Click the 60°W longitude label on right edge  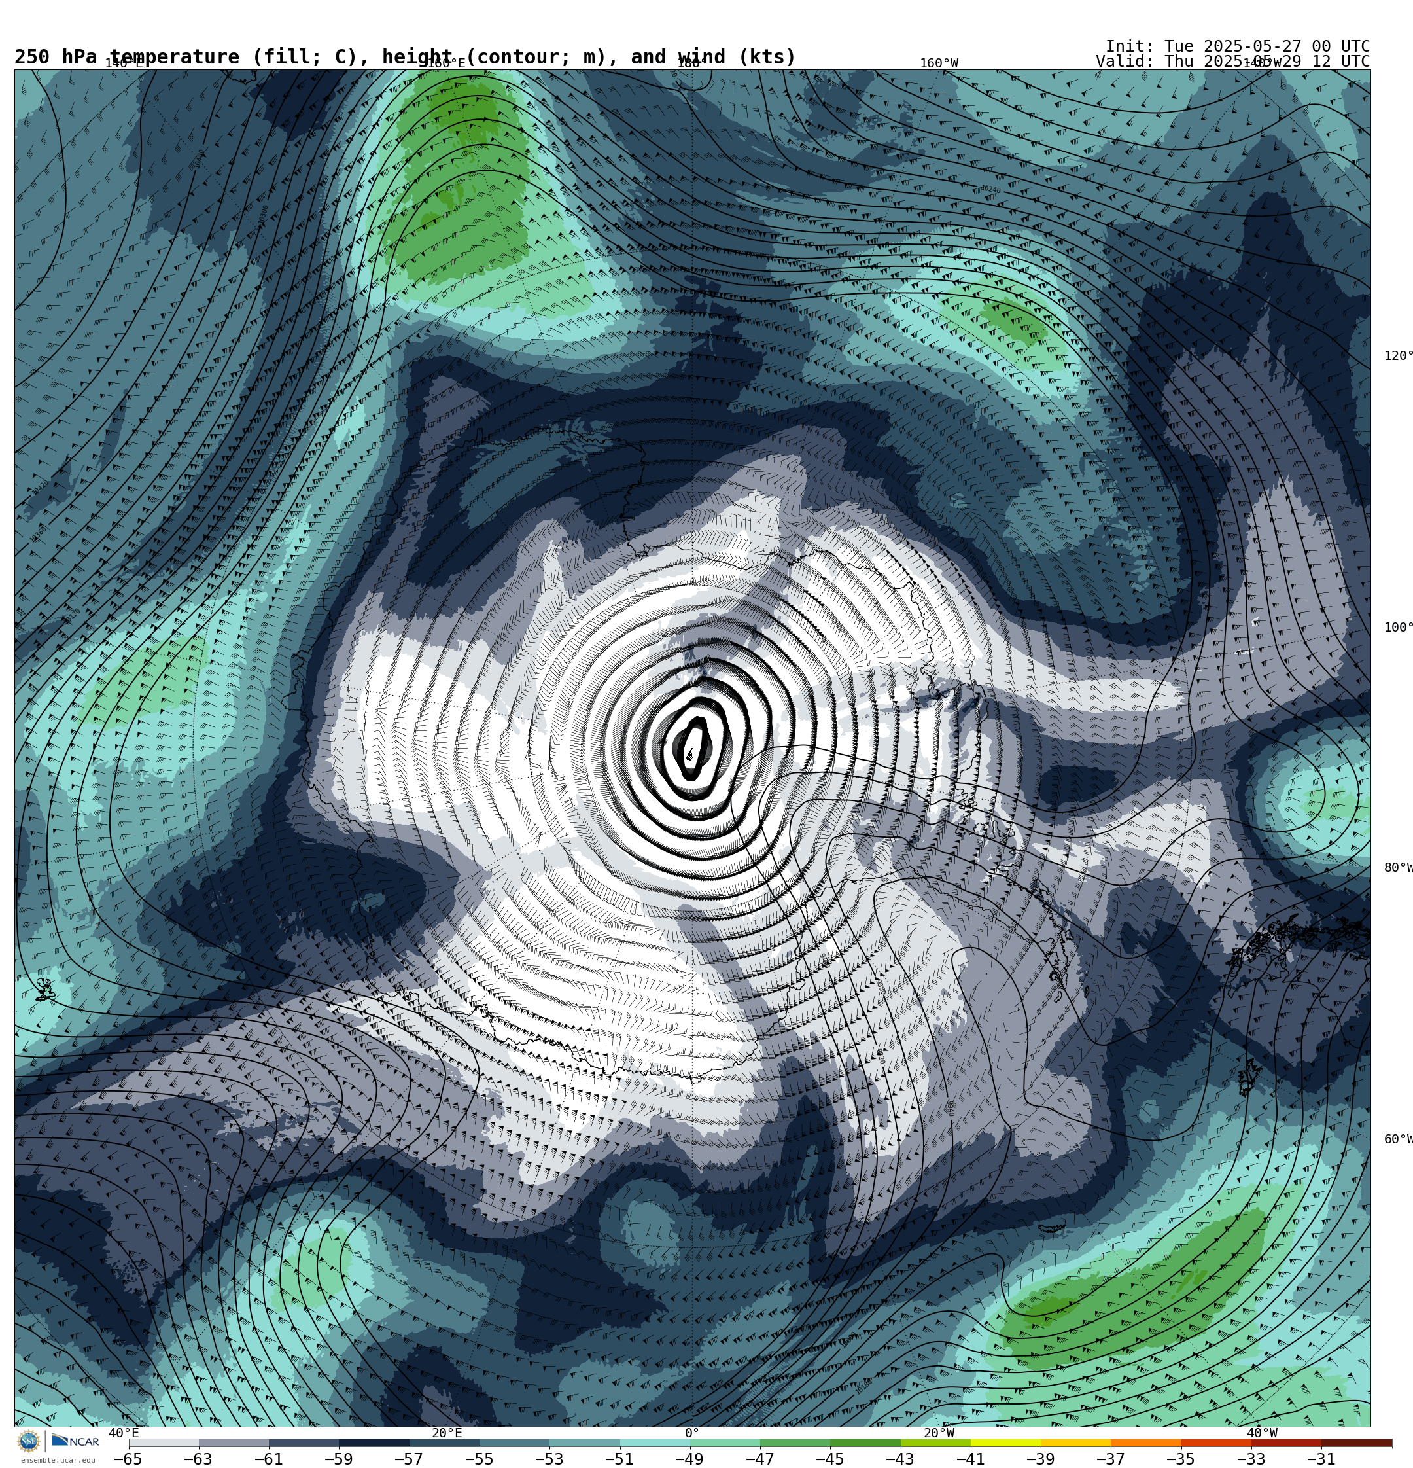[x=1398, y=1139]
